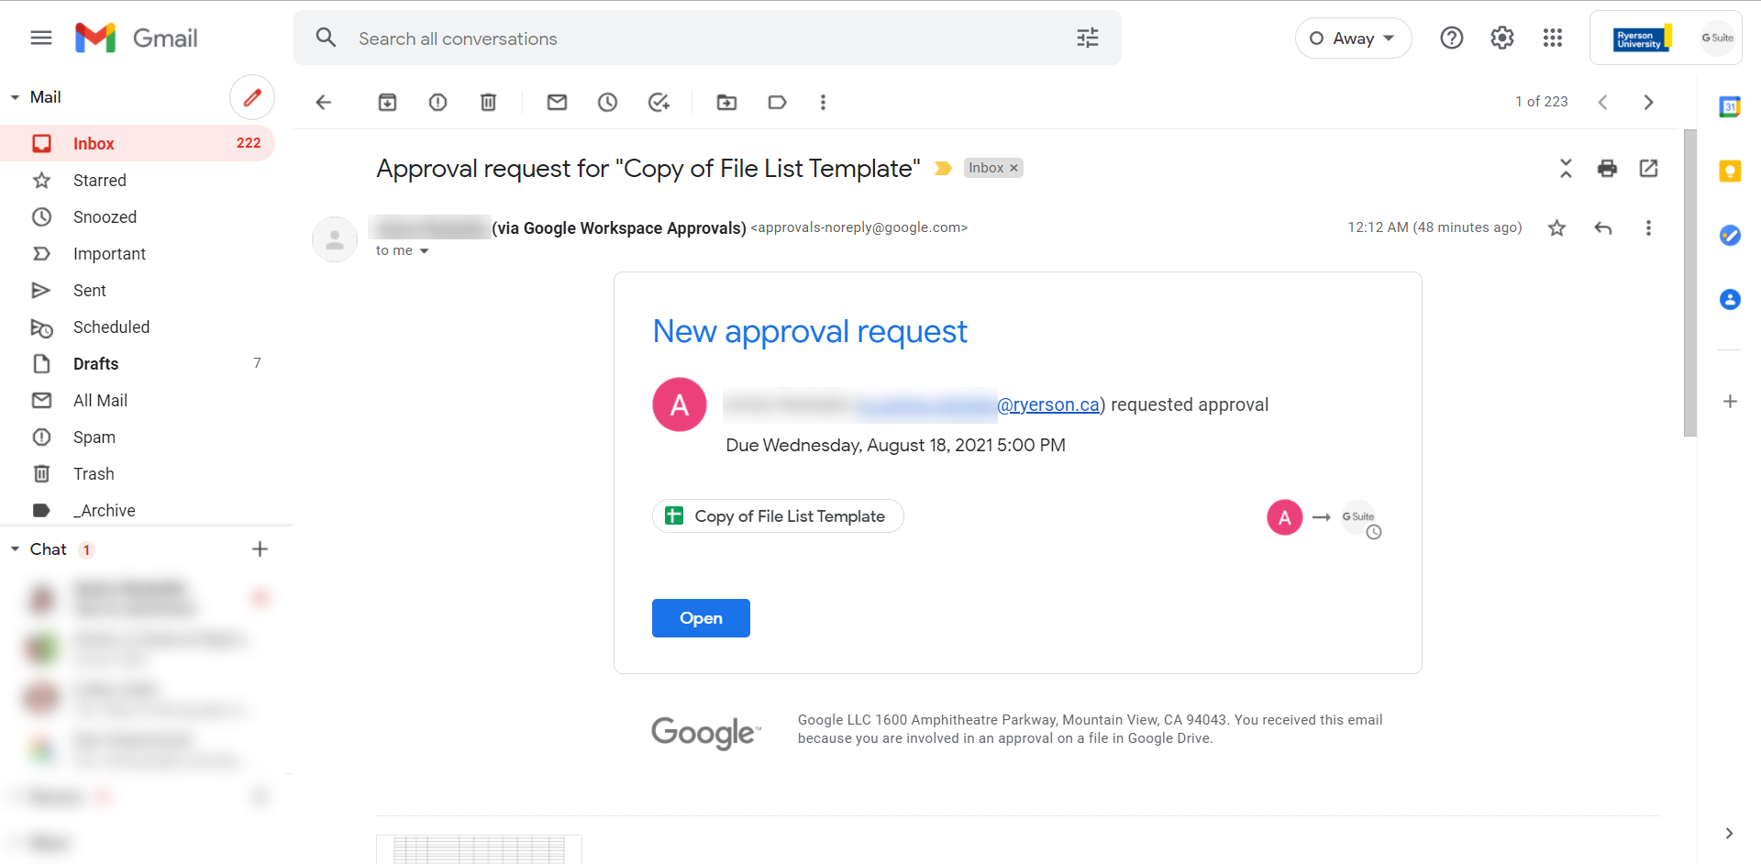Image resolution: width=1761 pixels, height=864 pixels.
Task: Remove the Inbox label from conversation
Action: coord(1013,168)
